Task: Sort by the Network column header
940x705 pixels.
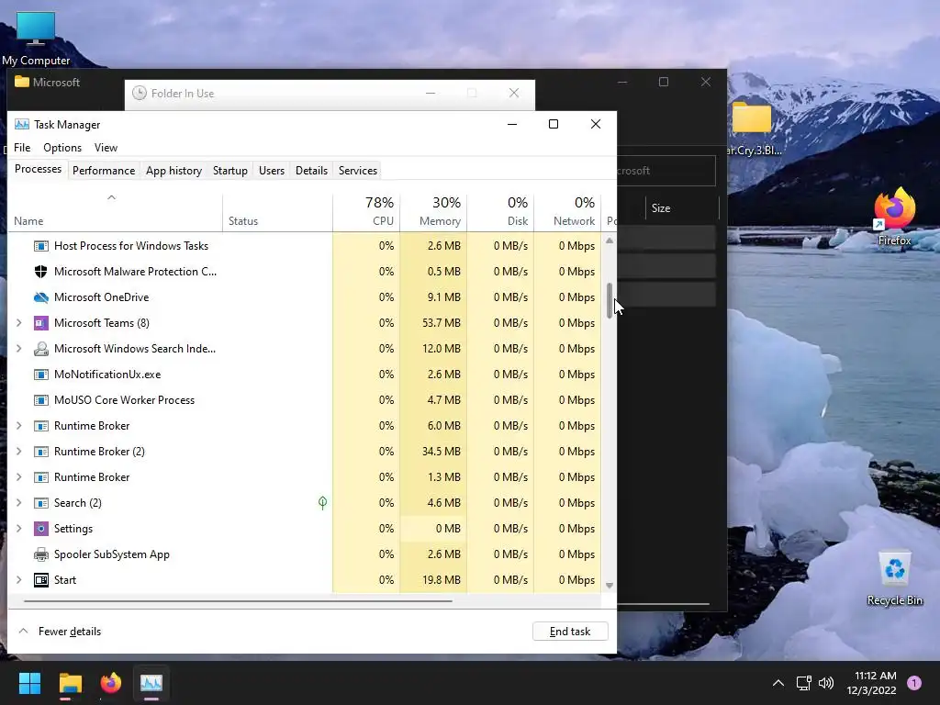Action: point(567,212)
